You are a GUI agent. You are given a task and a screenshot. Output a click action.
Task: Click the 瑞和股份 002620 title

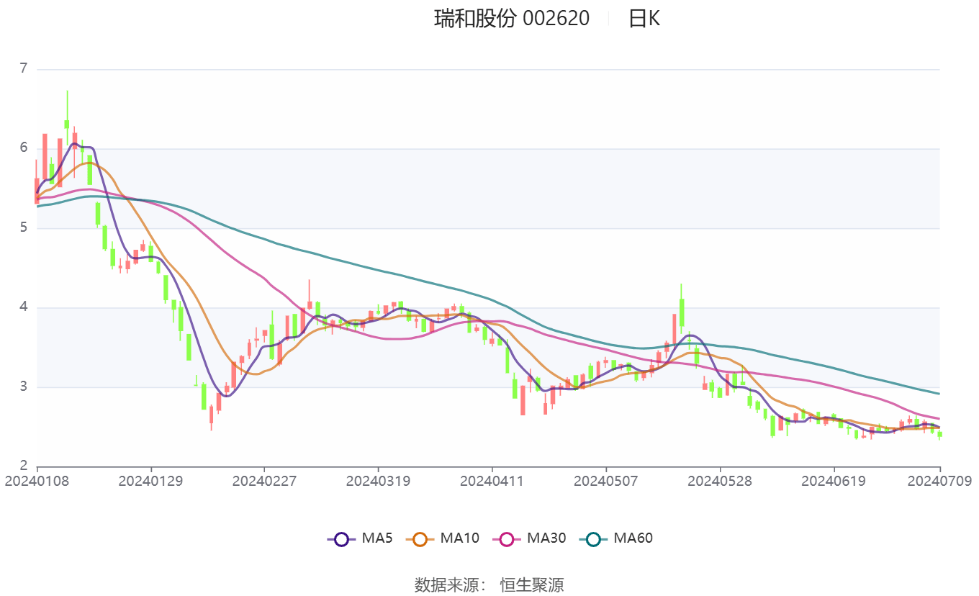[x=512, y=18]
